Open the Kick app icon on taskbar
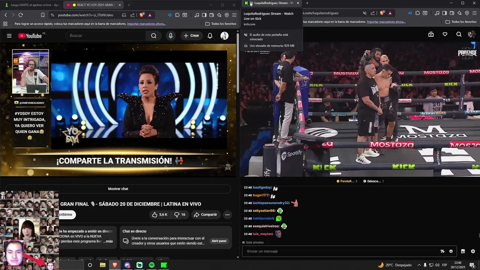This screenshot has height=270, width=480. click(164, 265)
